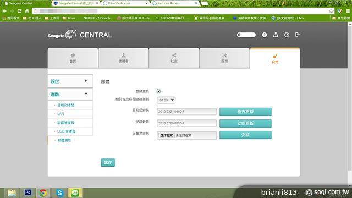Click the Seagate Central logo
The height and width of the screenshot is (198, 352).
coord(80,35)
